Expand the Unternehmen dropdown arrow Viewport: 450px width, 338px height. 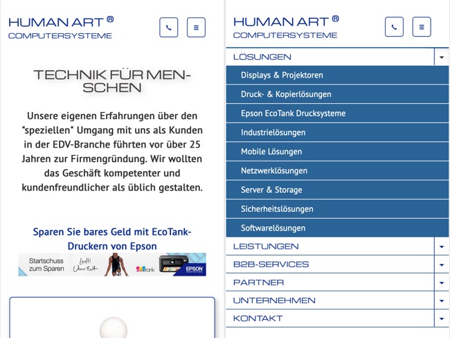[x=441, y=301]
